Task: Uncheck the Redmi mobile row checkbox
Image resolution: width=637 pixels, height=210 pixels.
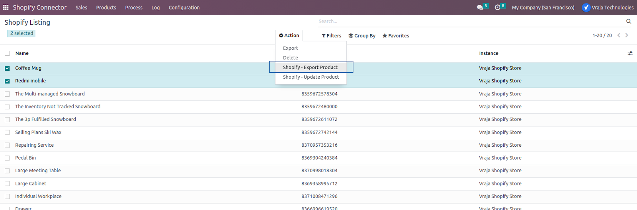Action: (7, 81)
